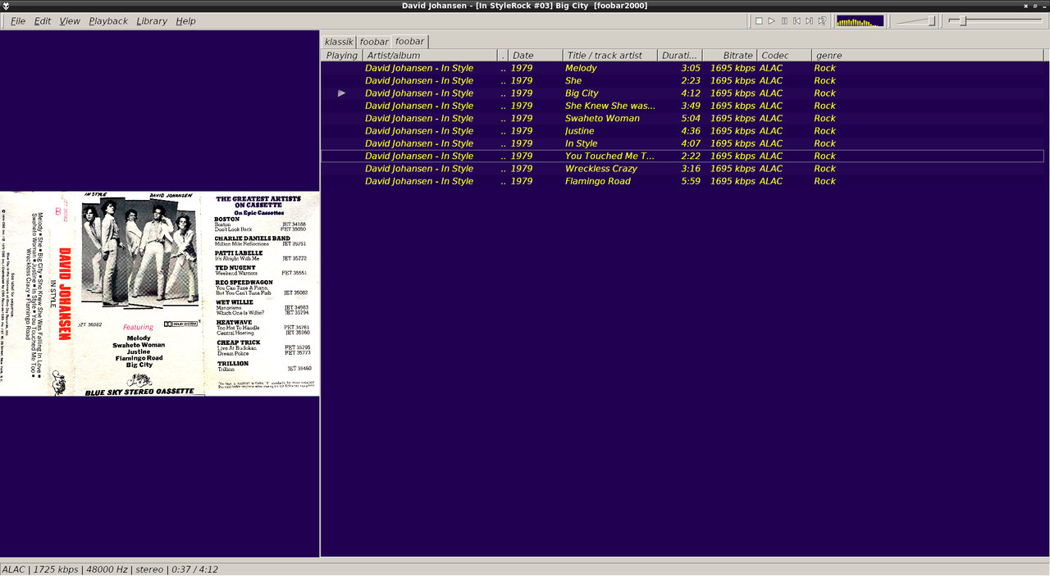Select track You Touched Me T...
This screenshot has width=1050, height=576.
[682, 156]
